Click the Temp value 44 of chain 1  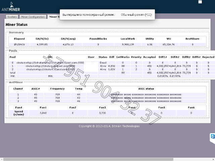[x=79, y=95]
